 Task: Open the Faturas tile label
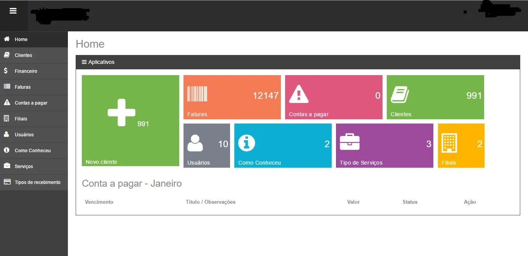click(197, 114)
